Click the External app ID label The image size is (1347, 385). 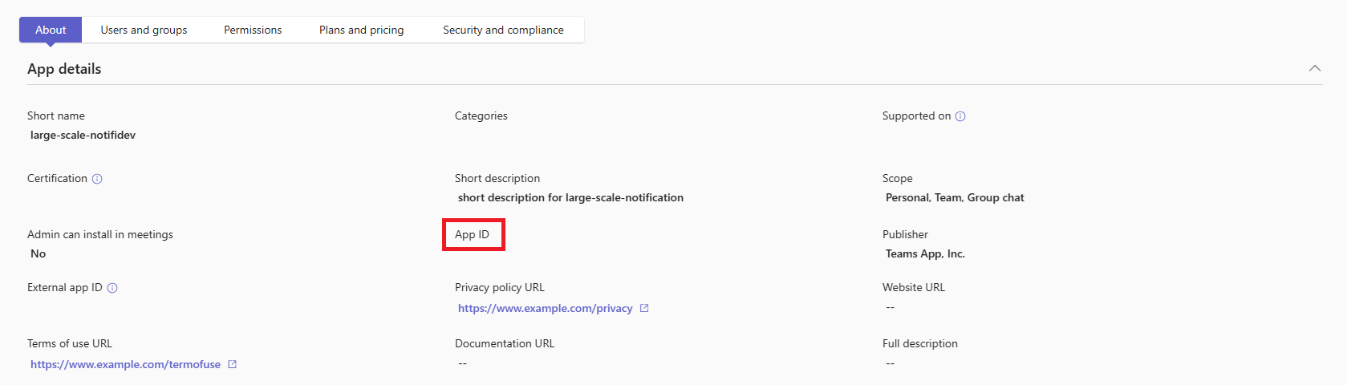pos(65,287)
